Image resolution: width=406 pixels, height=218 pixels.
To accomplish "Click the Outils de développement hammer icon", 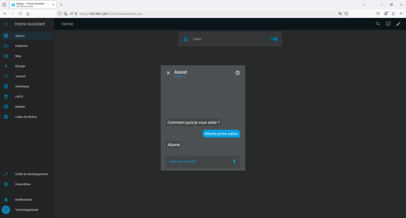I will (x=6, y=174).
